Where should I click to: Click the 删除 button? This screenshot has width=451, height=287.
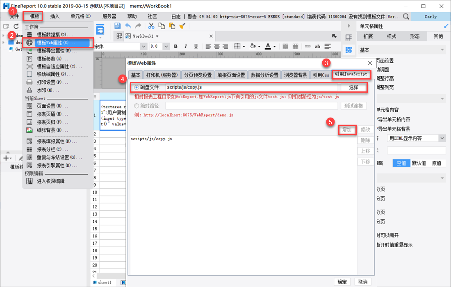pos(365,140)
